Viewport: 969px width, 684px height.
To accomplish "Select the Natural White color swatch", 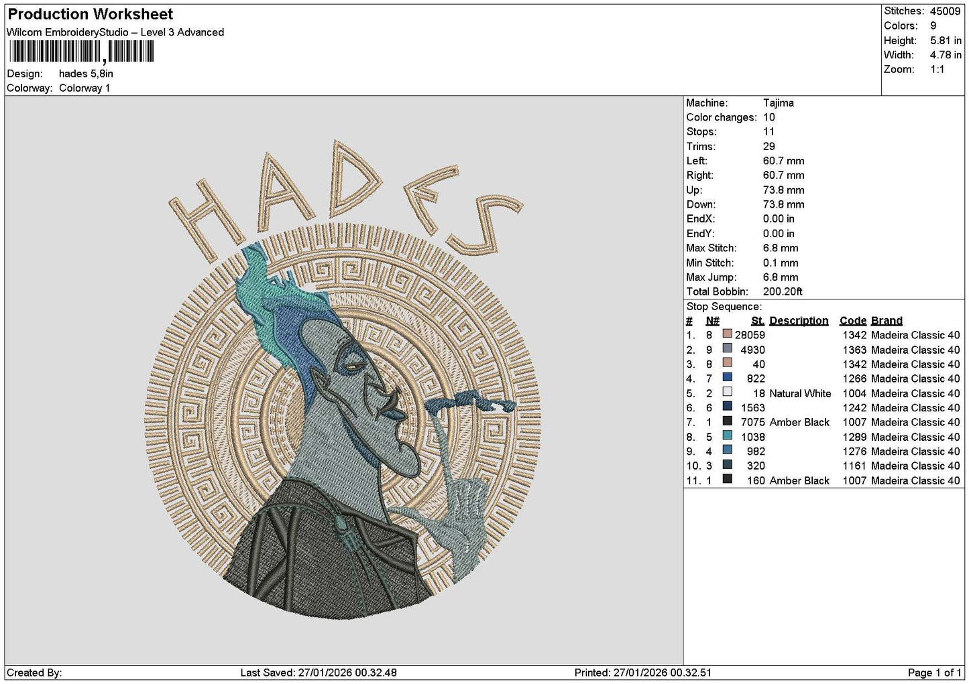I will [727, 392].
